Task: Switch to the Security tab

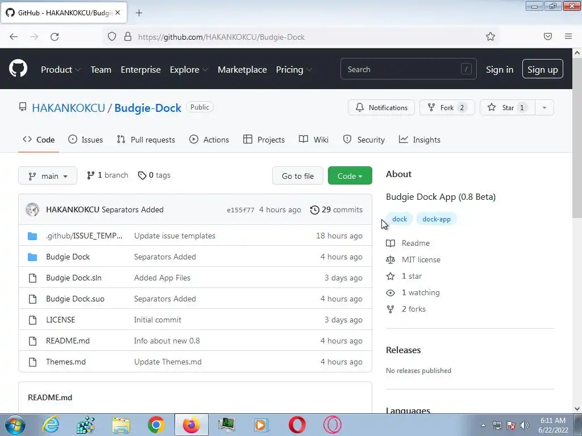Action: click(x=364, y=140)
